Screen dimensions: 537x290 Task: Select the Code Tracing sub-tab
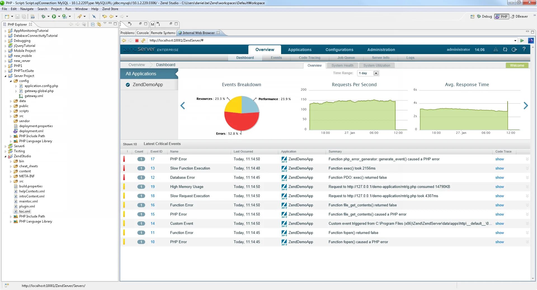(309, 58)
